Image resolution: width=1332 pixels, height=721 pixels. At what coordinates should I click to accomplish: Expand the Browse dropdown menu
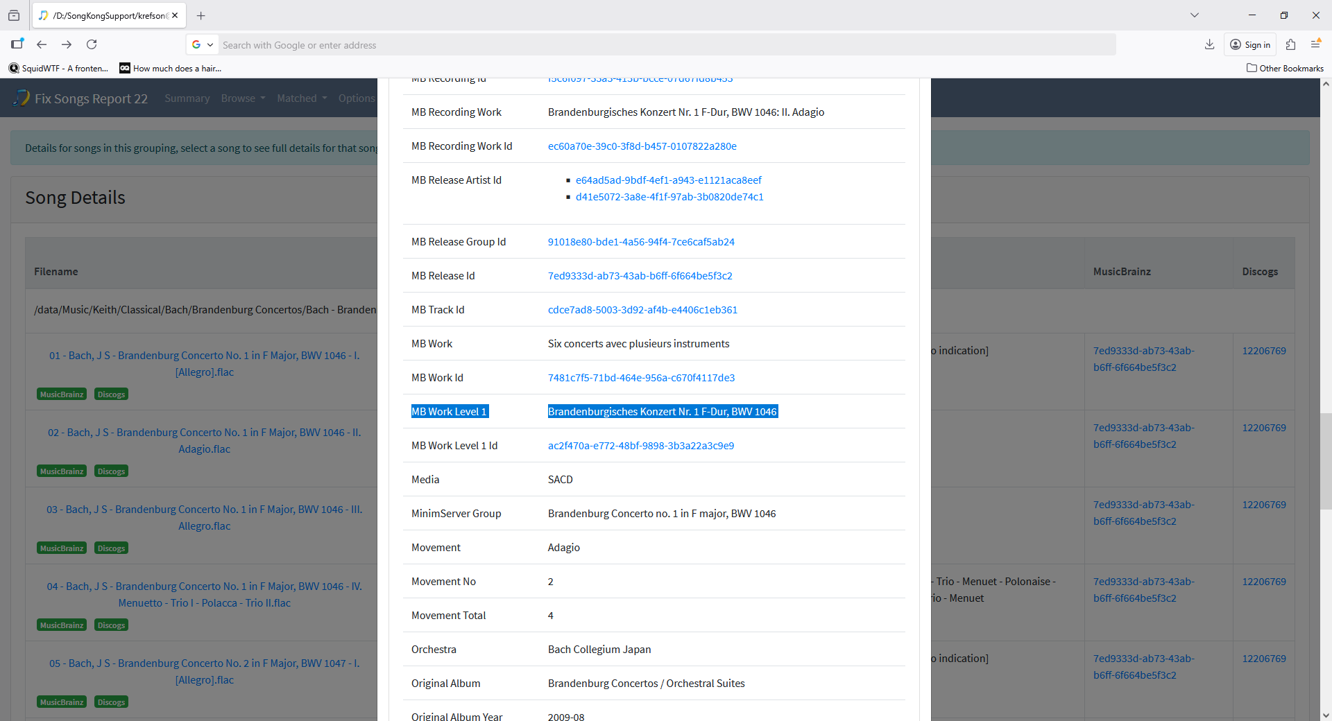click(x=243, y=98)
